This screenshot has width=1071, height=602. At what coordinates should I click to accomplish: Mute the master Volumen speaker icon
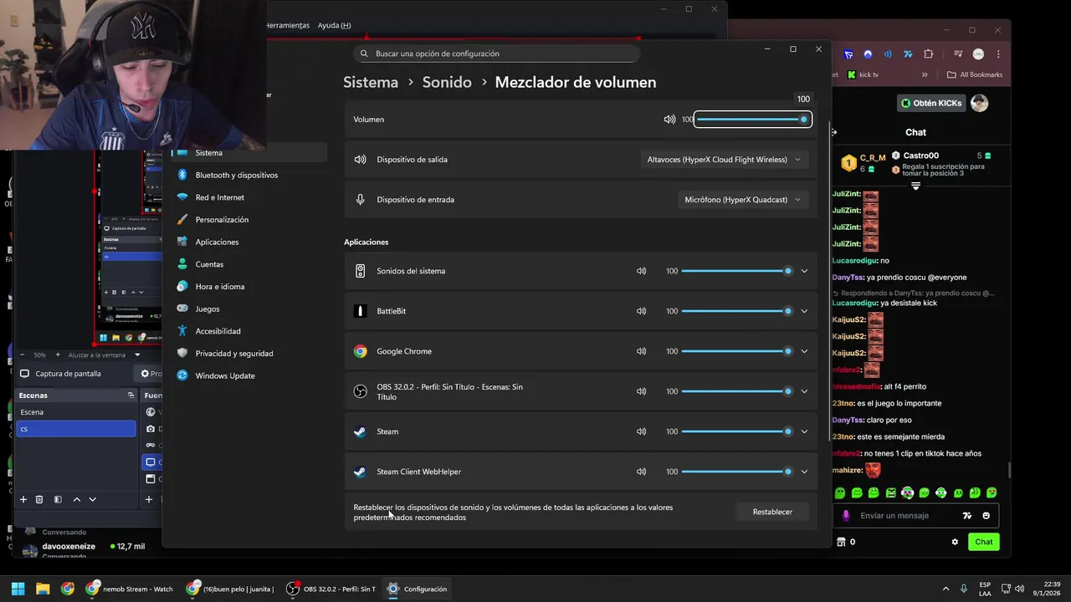click(x=669, y=120)
